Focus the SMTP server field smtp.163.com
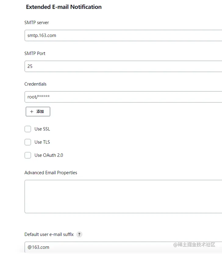The width and height of the screenshot is (222, 254). pyautogui.click(x=122, y=35)
